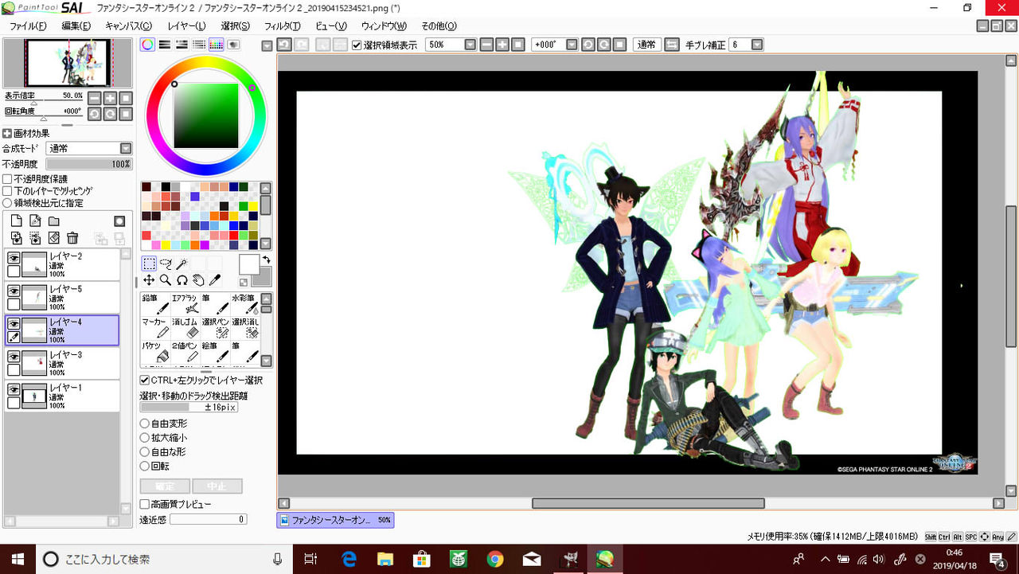Image resolution: width=1019 pixels, height=574 pixels.
Task: Flip the canvas view horizontally
Action: (672, 45)
